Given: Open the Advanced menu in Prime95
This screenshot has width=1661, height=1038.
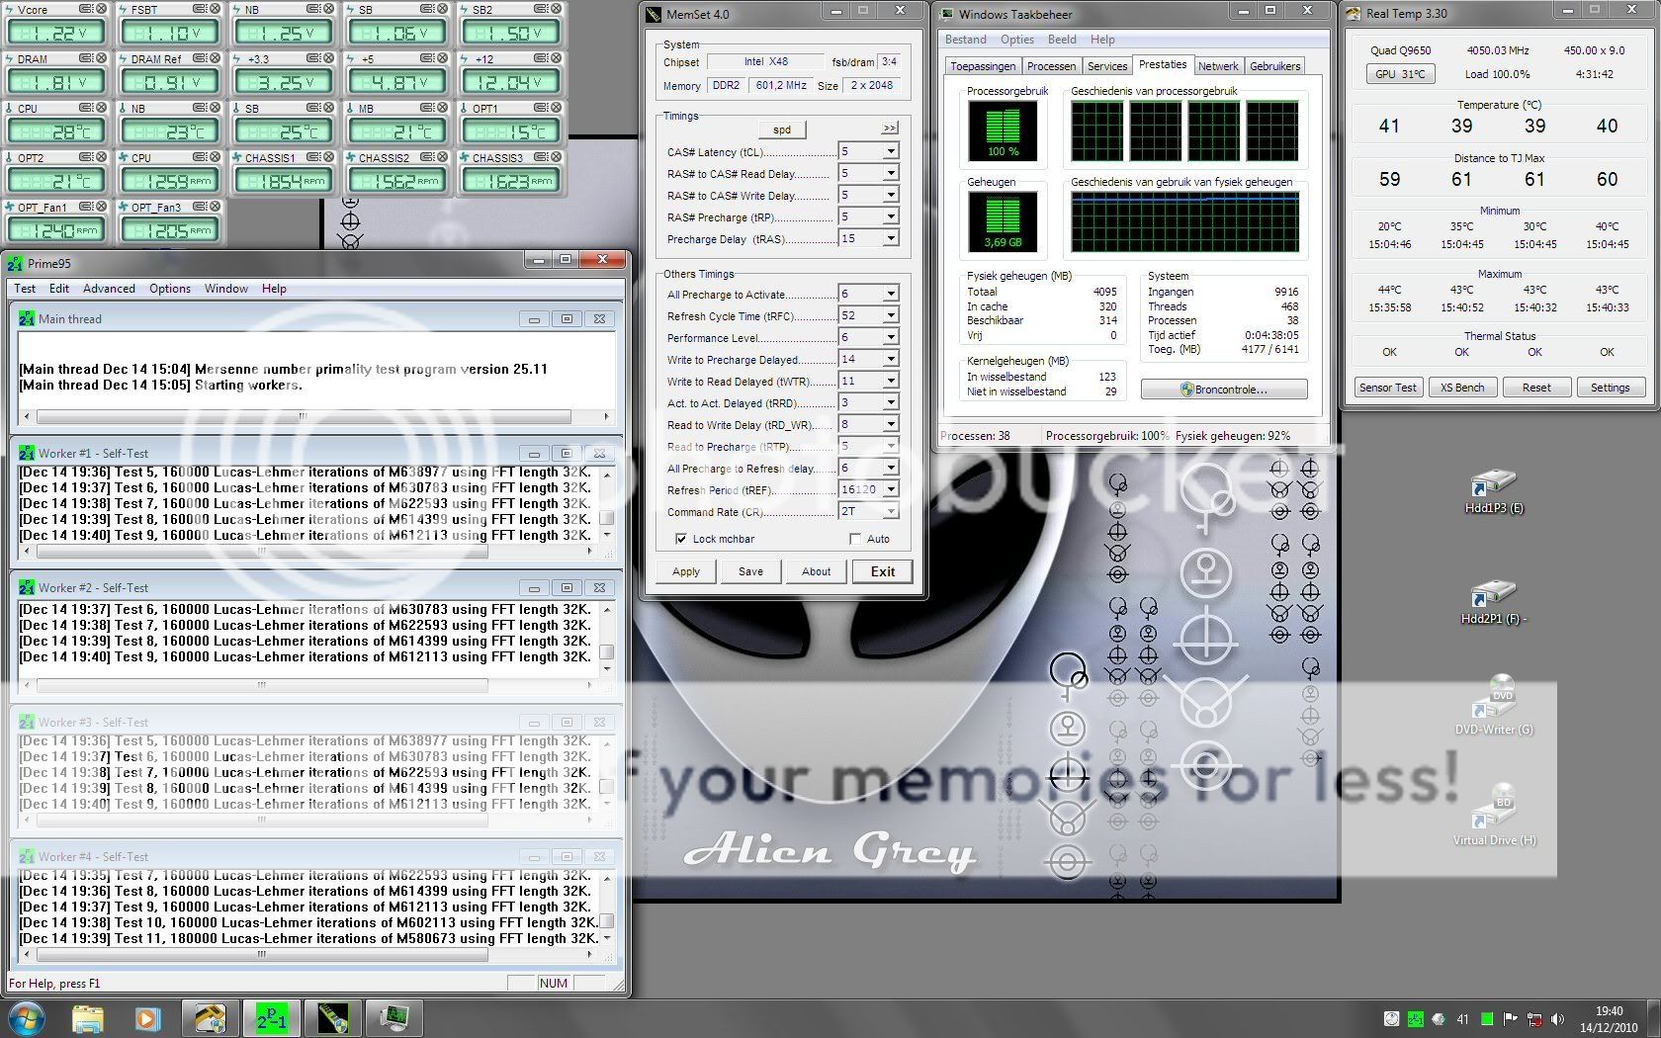Looking at the screenshot, I should [x=109, y=289].
